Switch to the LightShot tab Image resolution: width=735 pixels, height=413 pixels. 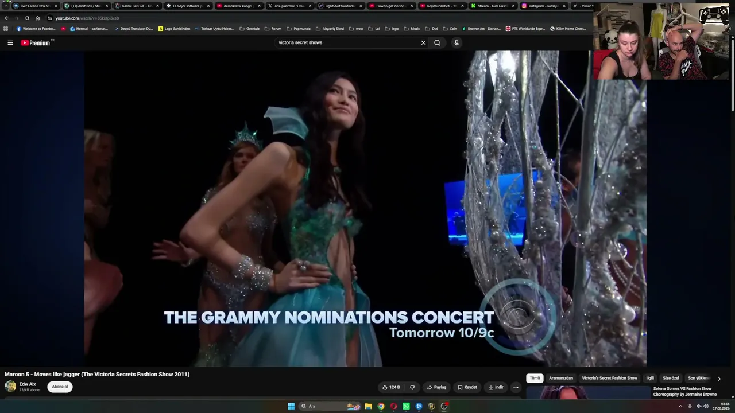click(340, 6)
